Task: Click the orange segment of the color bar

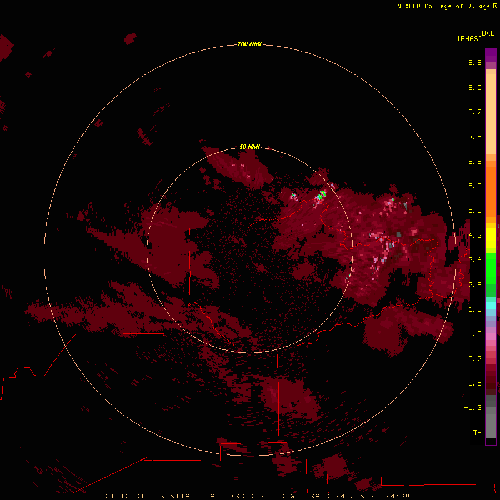Action: pyautogui.click(x=491, y=191)
